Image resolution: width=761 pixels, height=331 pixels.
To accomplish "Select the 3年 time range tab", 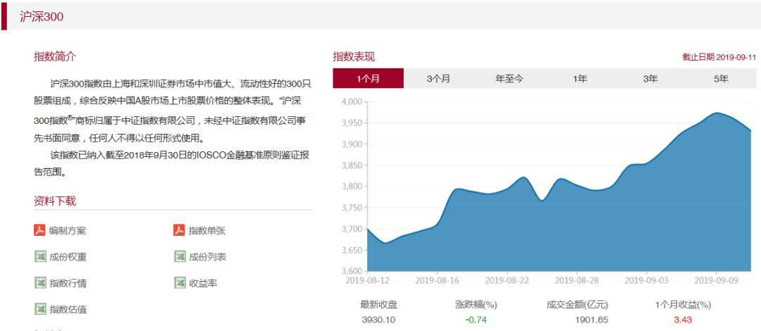I will [x=650, y=78].
